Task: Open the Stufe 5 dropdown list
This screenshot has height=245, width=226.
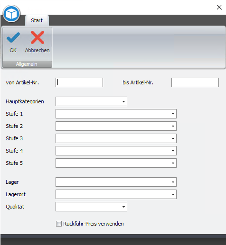Action: click(x=173, y=163)
